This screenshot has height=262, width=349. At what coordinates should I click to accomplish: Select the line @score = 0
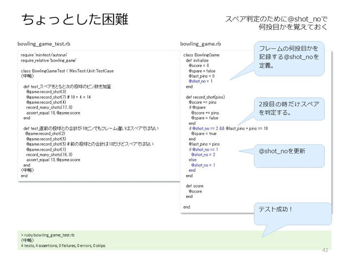point(199,65)
